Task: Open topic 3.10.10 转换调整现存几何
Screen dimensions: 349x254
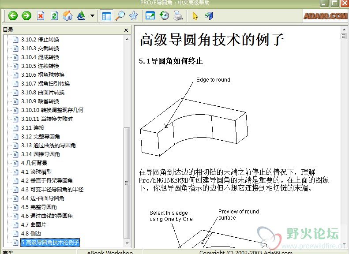Action: coord(53,110)
